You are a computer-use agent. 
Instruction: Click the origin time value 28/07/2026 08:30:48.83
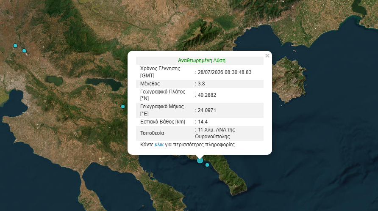pos(225,72)
